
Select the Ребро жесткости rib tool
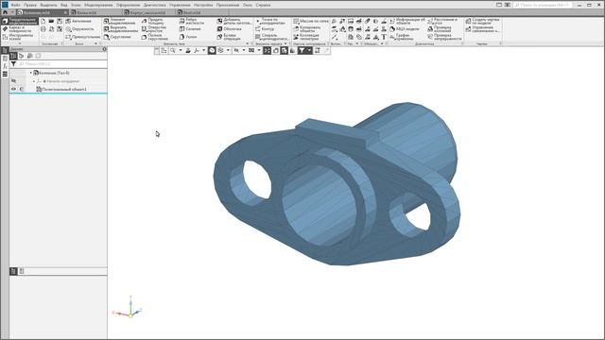192,21
